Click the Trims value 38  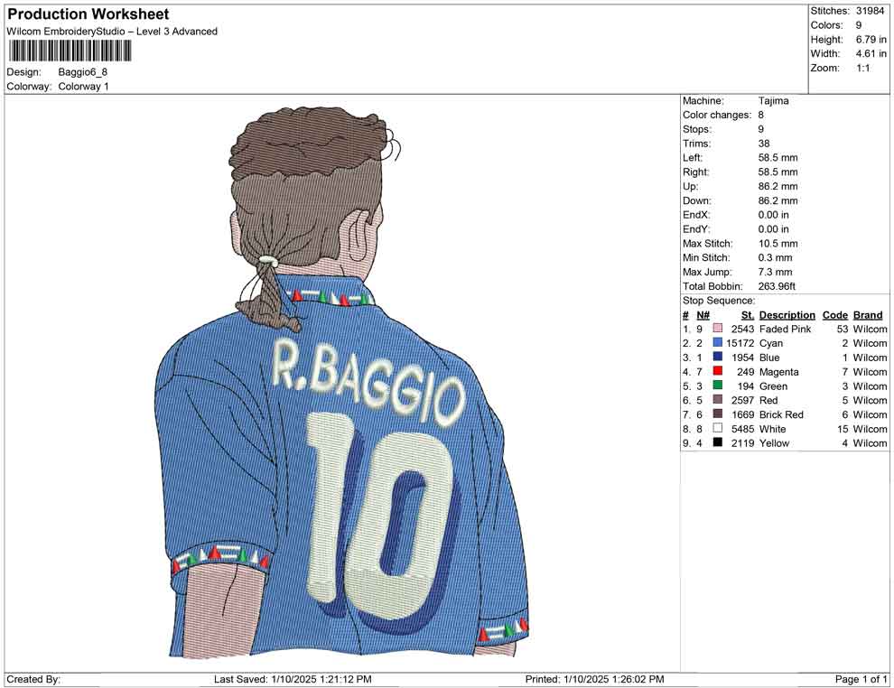coord(764,144)
